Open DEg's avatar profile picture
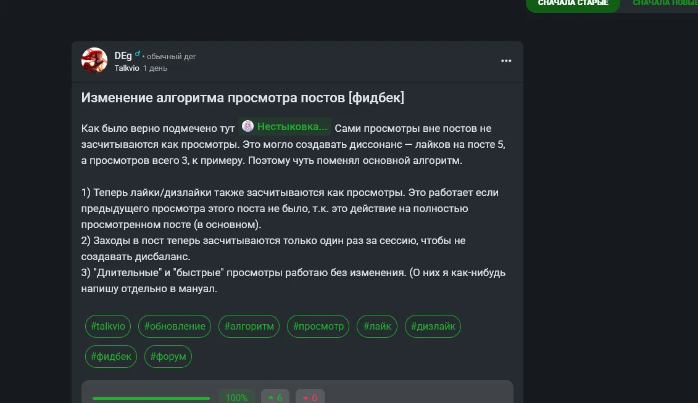The image size is (698, 403). [94, 60]
